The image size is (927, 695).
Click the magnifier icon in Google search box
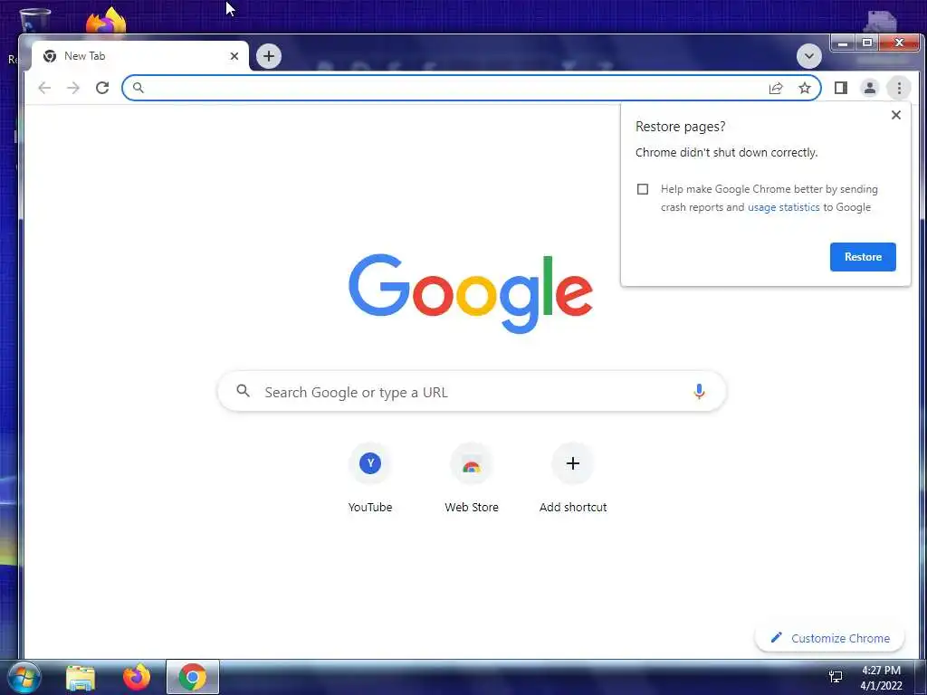coord(243,391)
